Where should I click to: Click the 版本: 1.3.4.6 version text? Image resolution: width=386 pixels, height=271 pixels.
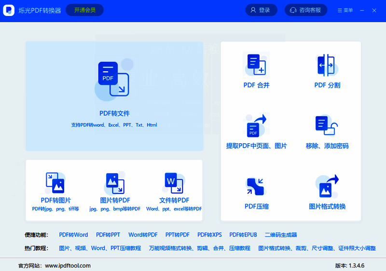click(349, 266)
